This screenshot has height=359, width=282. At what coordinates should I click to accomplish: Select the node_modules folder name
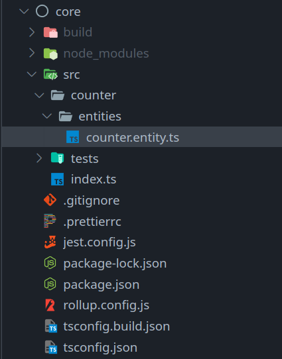106,54
